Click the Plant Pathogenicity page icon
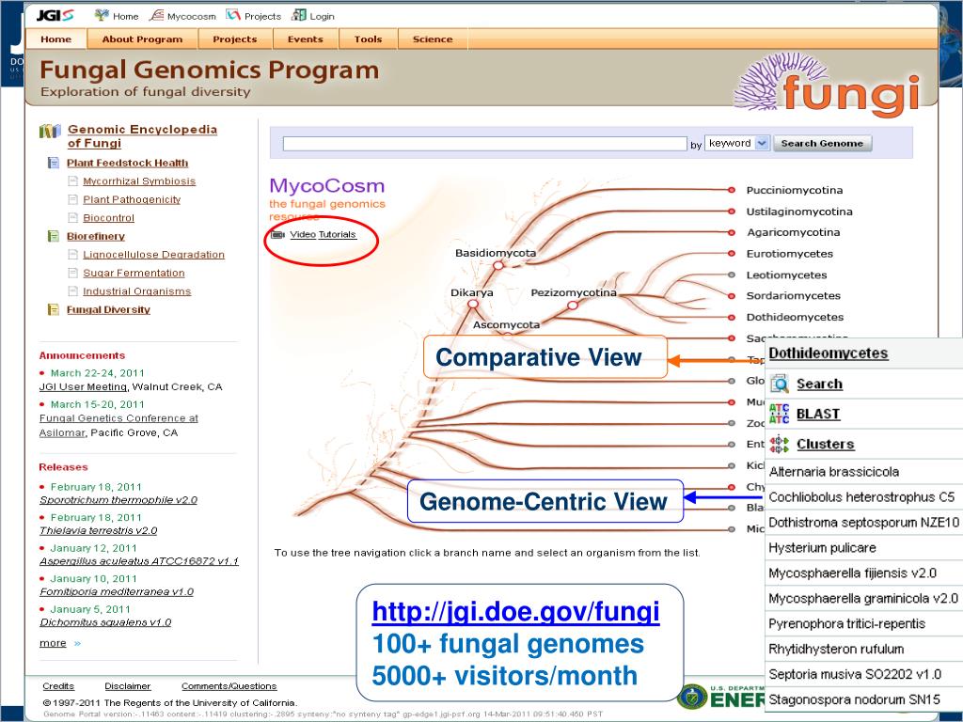 click(x=73, y=199)
